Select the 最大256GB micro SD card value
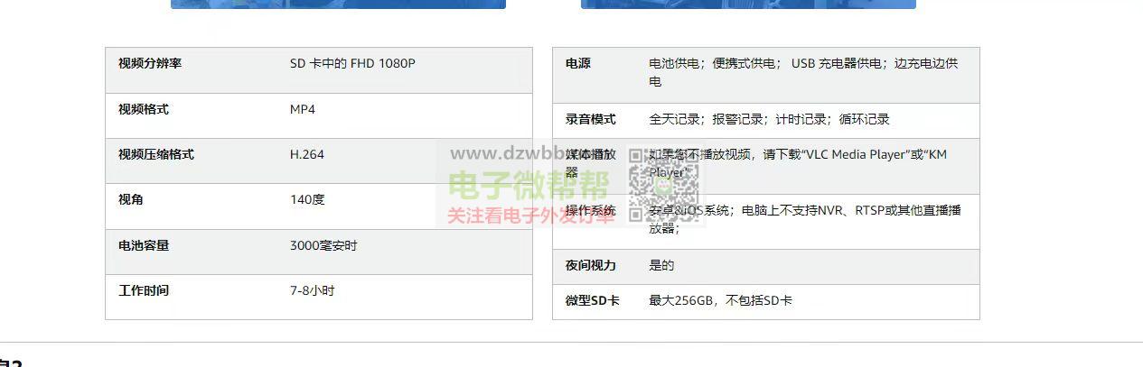Viewport: 1143px width, 367px height. [720, 300]
